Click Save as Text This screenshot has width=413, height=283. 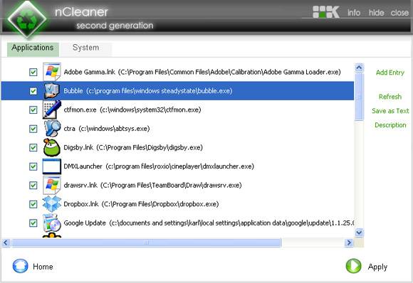pyautogui.click(x=390, y=111)
